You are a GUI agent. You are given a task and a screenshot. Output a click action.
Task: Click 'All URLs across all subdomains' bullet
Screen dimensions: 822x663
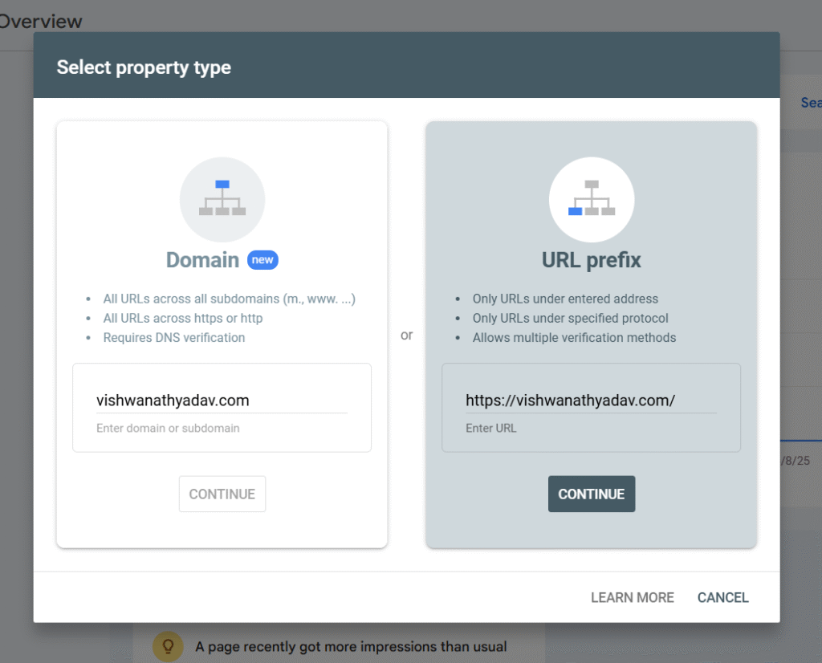[x=229, y=299]
